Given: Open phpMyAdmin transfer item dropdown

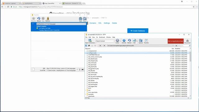Looking at the screenshot, I should pyautogui.click(x=85, y=24).
